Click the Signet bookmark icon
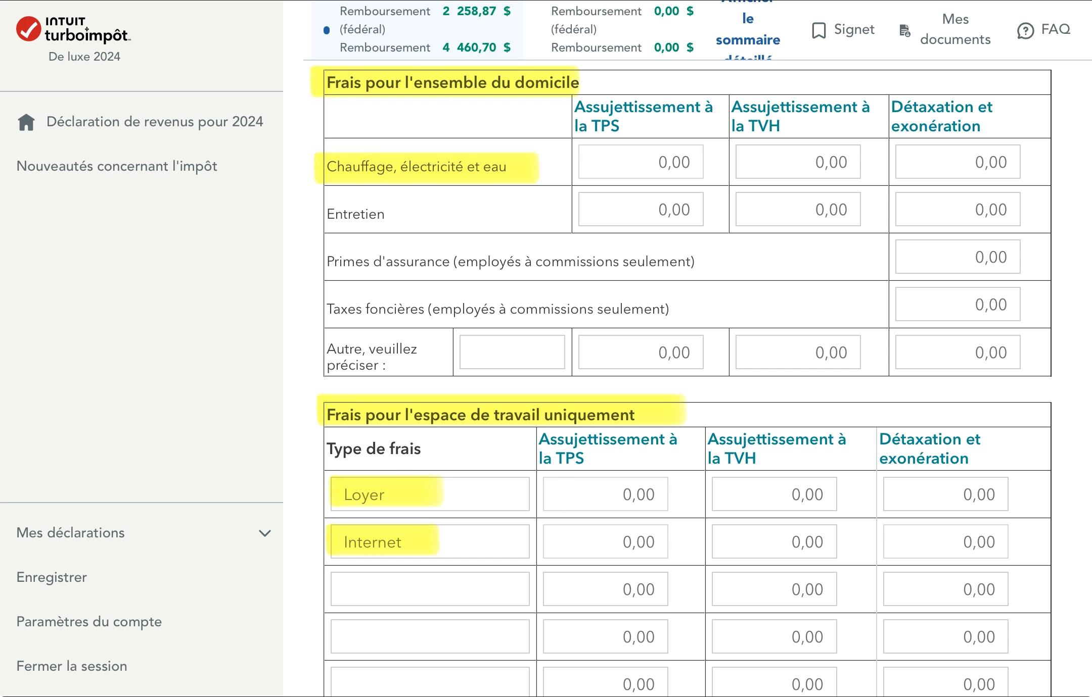Viewport: 1092px width, 697px height. [x=818, y=30]
